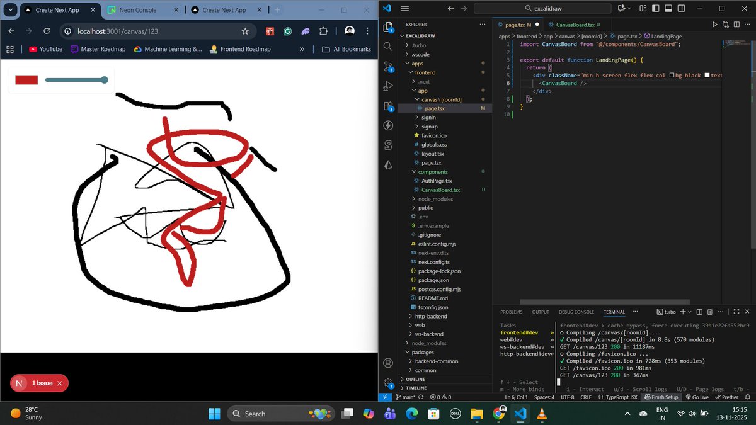Select the accounts icon near the bottom sidebar
The image size is (756, 425).
coord(388,363)
